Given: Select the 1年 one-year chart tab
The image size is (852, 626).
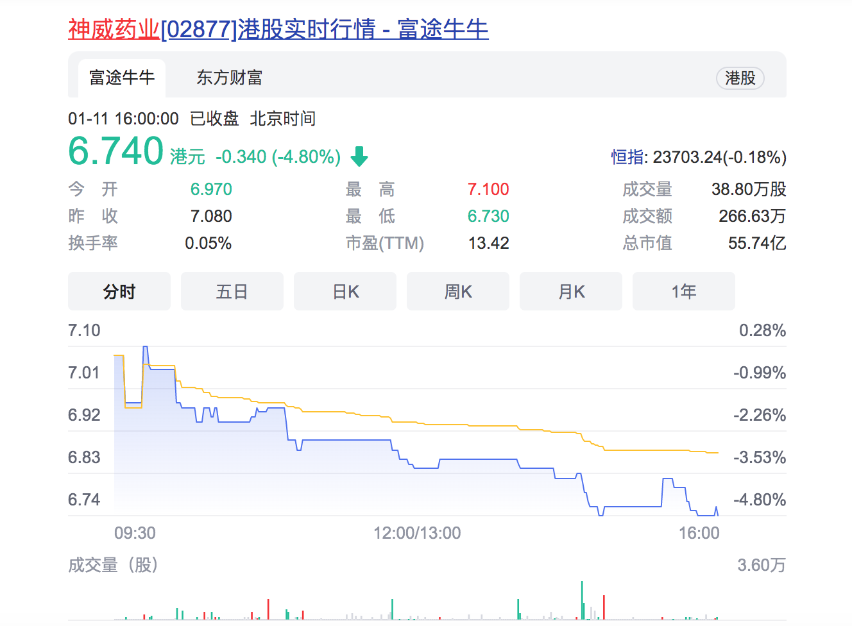Looking at the screenshot, I should [x=683, y=292].
